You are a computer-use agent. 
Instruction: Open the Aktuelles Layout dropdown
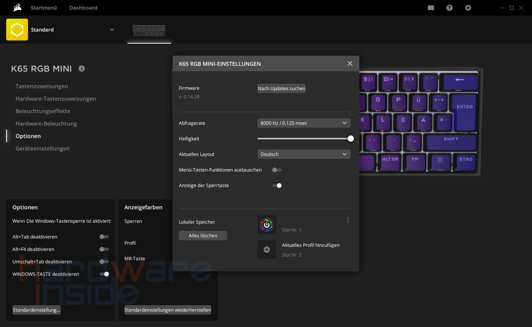pos(304,154)
